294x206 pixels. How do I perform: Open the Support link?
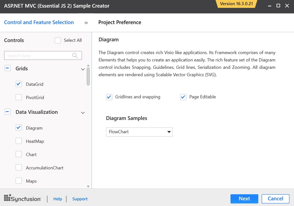80,199
